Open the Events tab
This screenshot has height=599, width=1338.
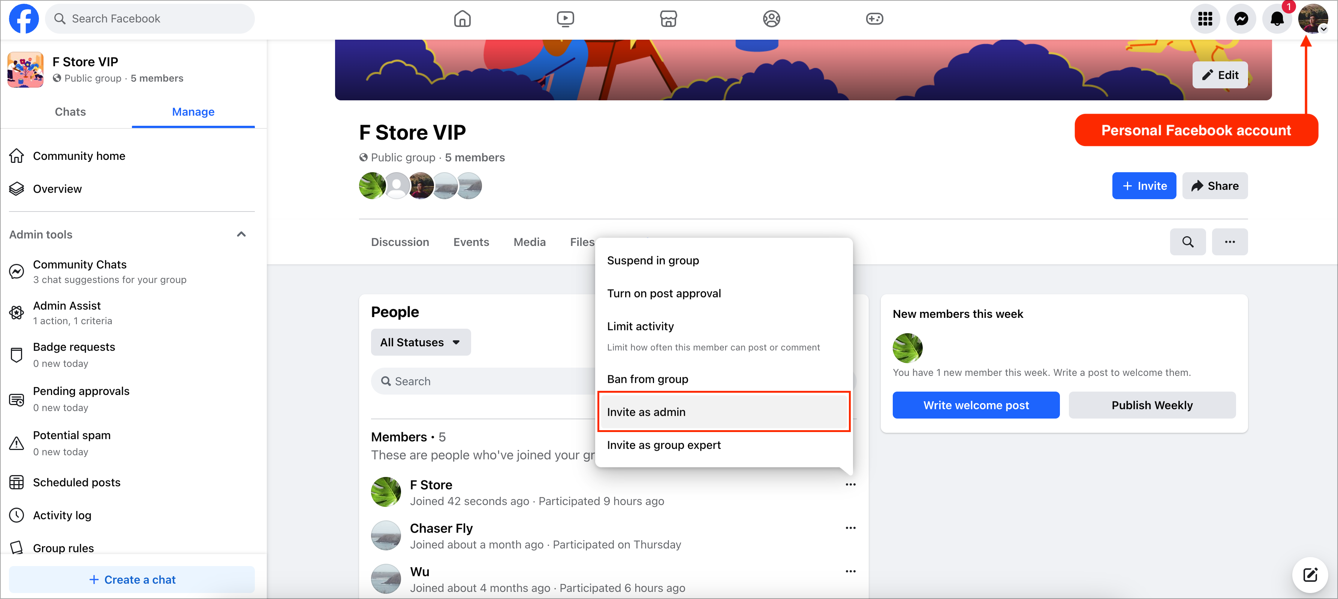(471, 242)
